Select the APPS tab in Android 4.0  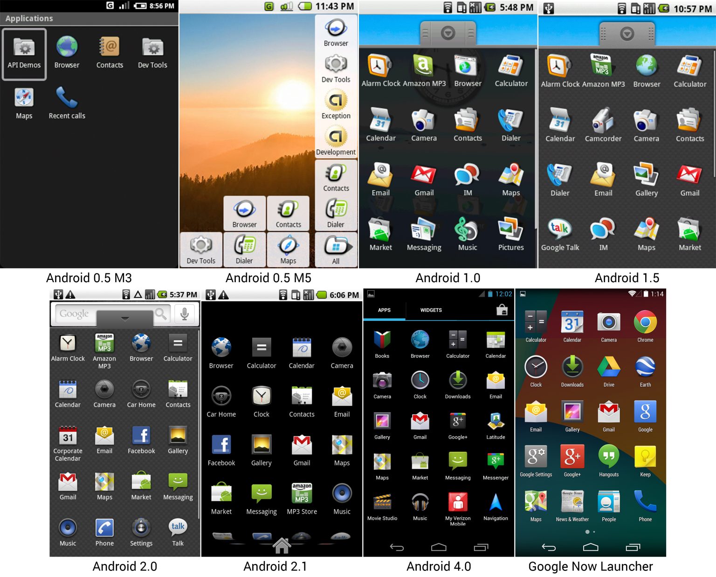pos(384,310)
